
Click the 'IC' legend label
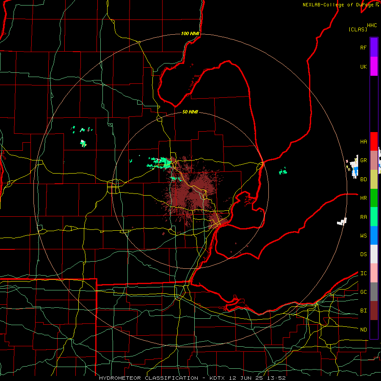363,273
